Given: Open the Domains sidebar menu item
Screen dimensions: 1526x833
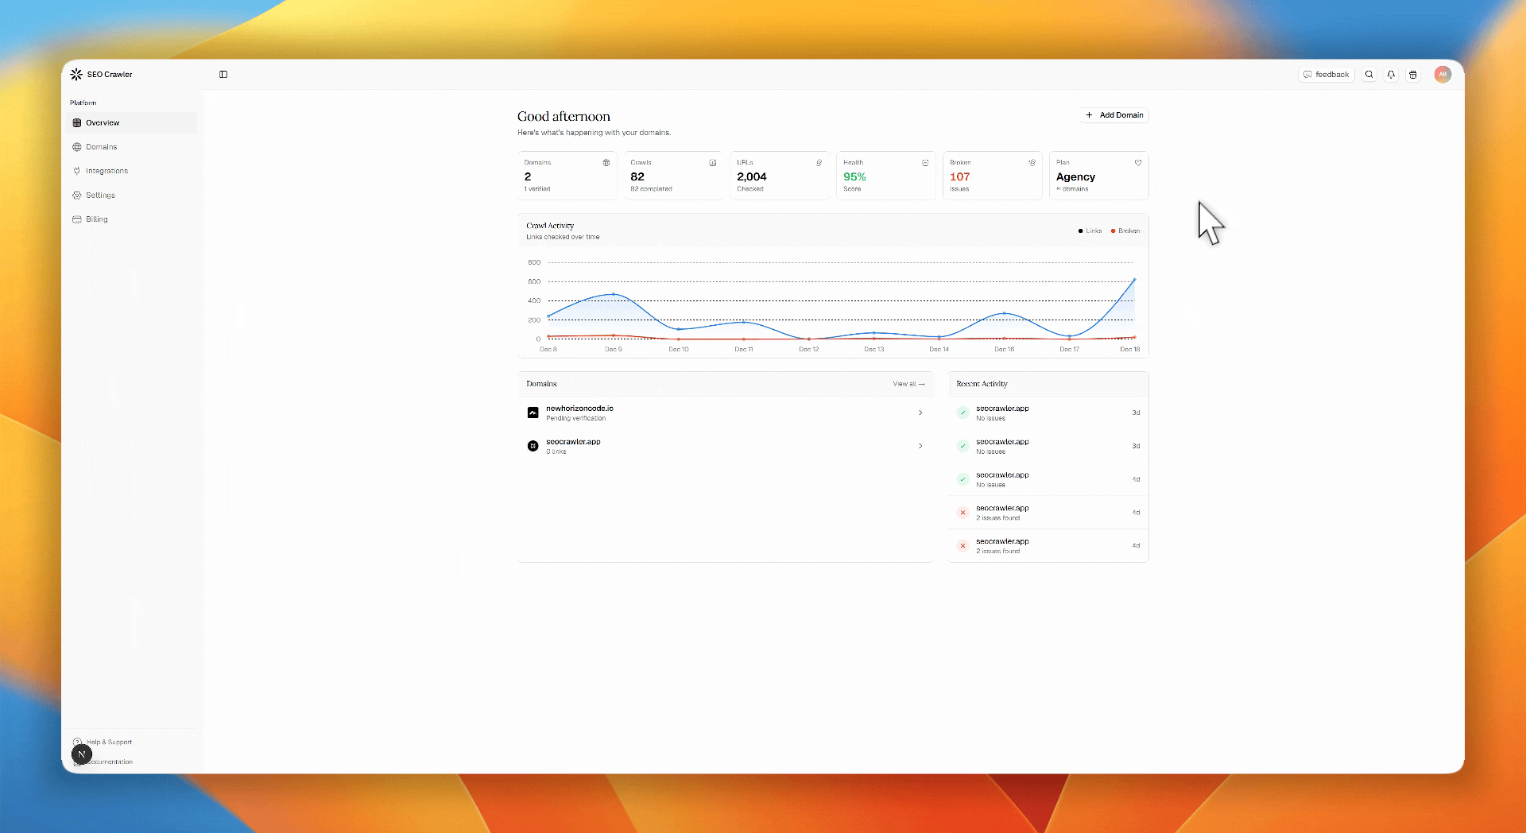Looking at the screenshot, I should click(x=101, y=147).
